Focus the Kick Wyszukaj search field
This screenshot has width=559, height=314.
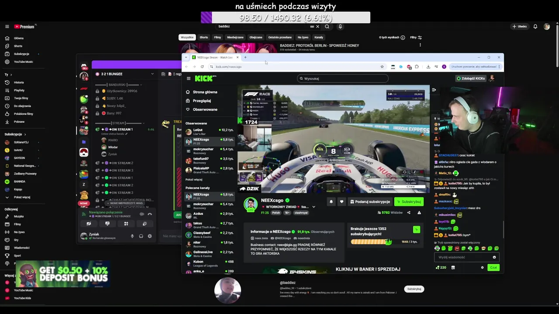tap(342, 78)
